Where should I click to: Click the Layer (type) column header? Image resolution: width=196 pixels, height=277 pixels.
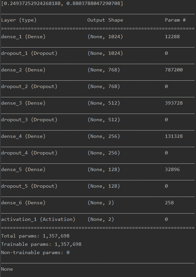[19, 20]
